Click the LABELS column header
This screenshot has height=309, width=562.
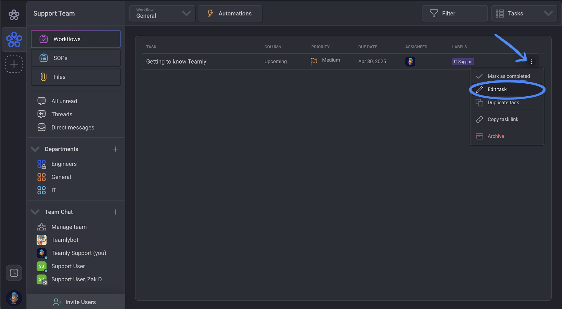[459, 47]
